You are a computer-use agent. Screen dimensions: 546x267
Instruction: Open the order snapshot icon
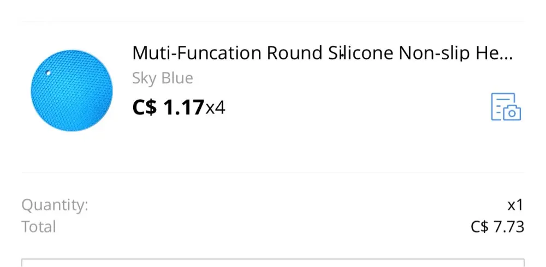tap(506, 107)
